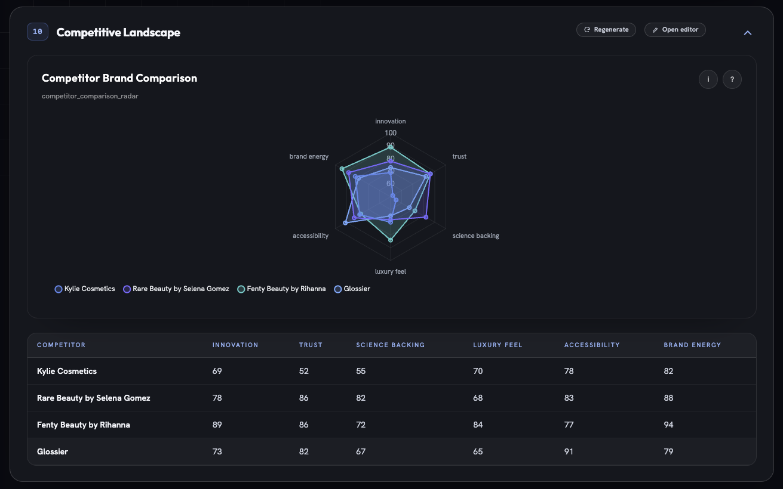The width and height of the screenshot is (783, 489).
Task: Click the section number 10 badge
Action: pos(38,32)
